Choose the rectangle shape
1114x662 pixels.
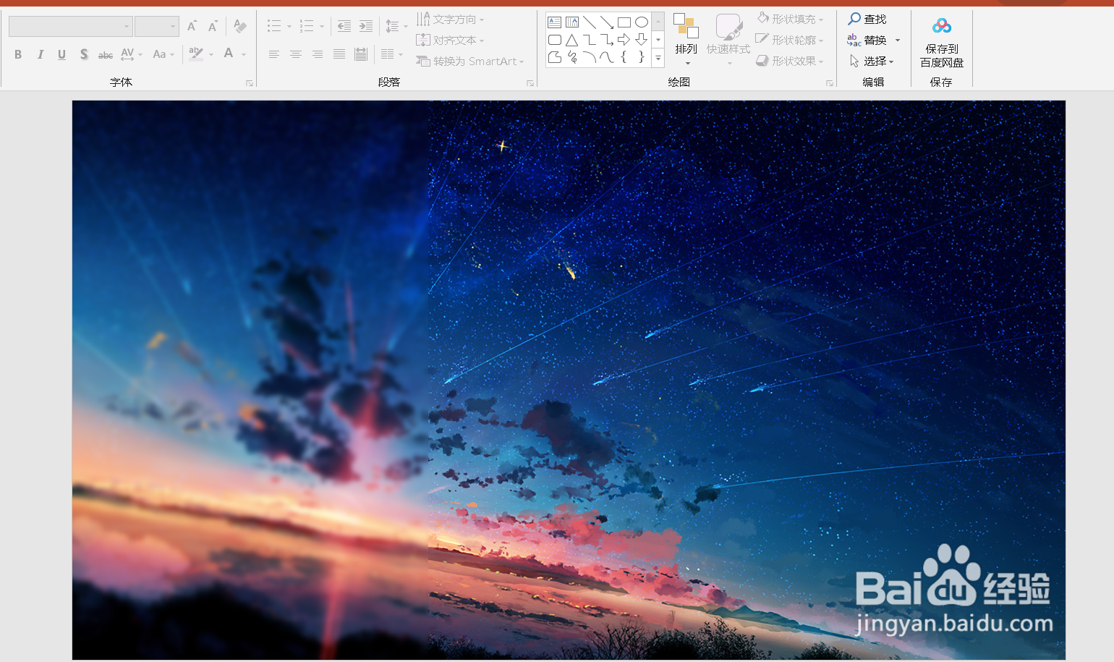point(624,22)
